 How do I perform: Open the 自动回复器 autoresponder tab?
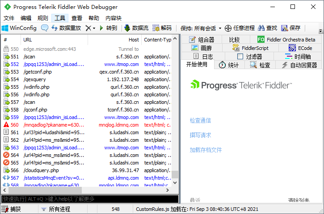click(x=299, y=65)
